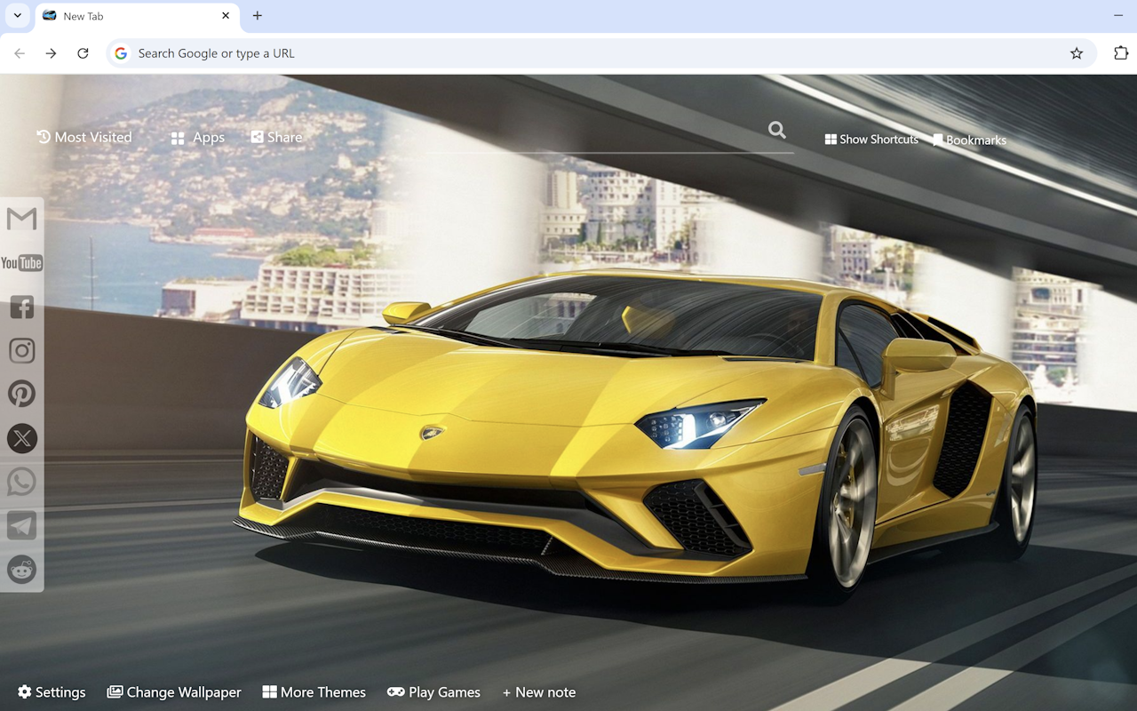The width and height of the screenshot is (1137, 711).
Task: Open the browser Extensions puzzle icon
Action: (1120, 53)
